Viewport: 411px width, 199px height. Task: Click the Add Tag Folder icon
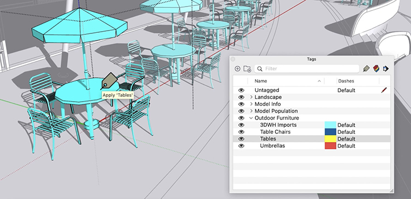click(247, 69)
